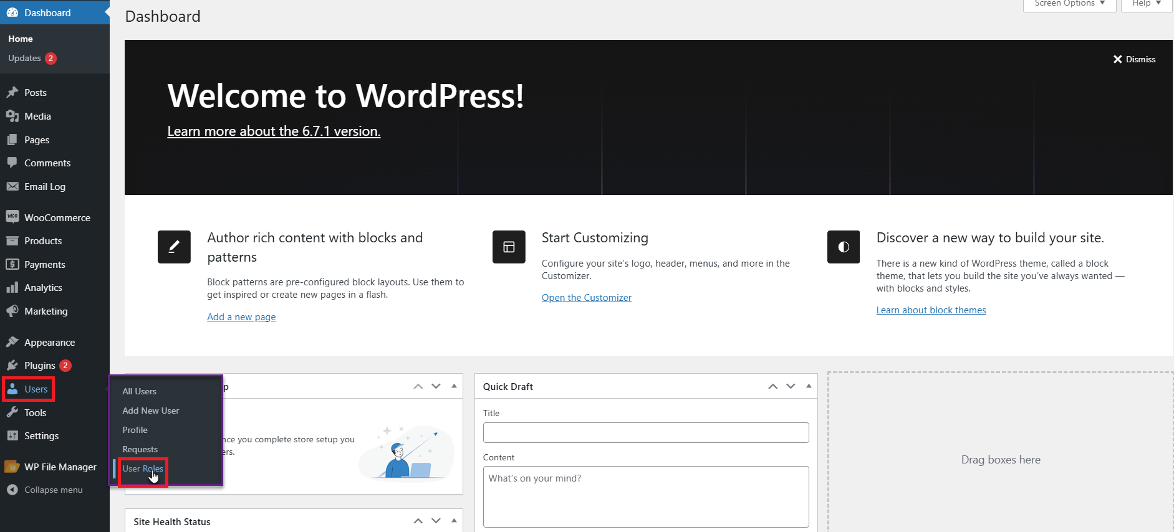Click the Analytics bar chart icon
This screenshot has width=1174, height=532.
coord(12,287)
